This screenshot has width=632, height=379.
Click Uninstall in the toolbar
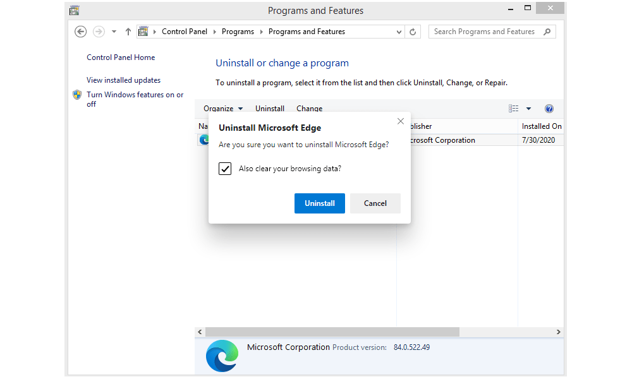click(270, 109)
